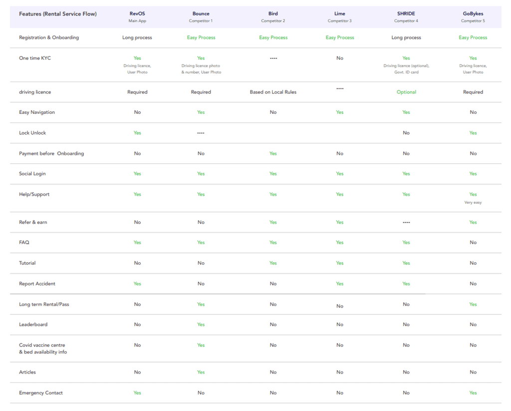Click 'Very easy' note under GoBykes Help/Support
Image resolution: width=511 pixels, height=411 pixels.
click(473, 203)
